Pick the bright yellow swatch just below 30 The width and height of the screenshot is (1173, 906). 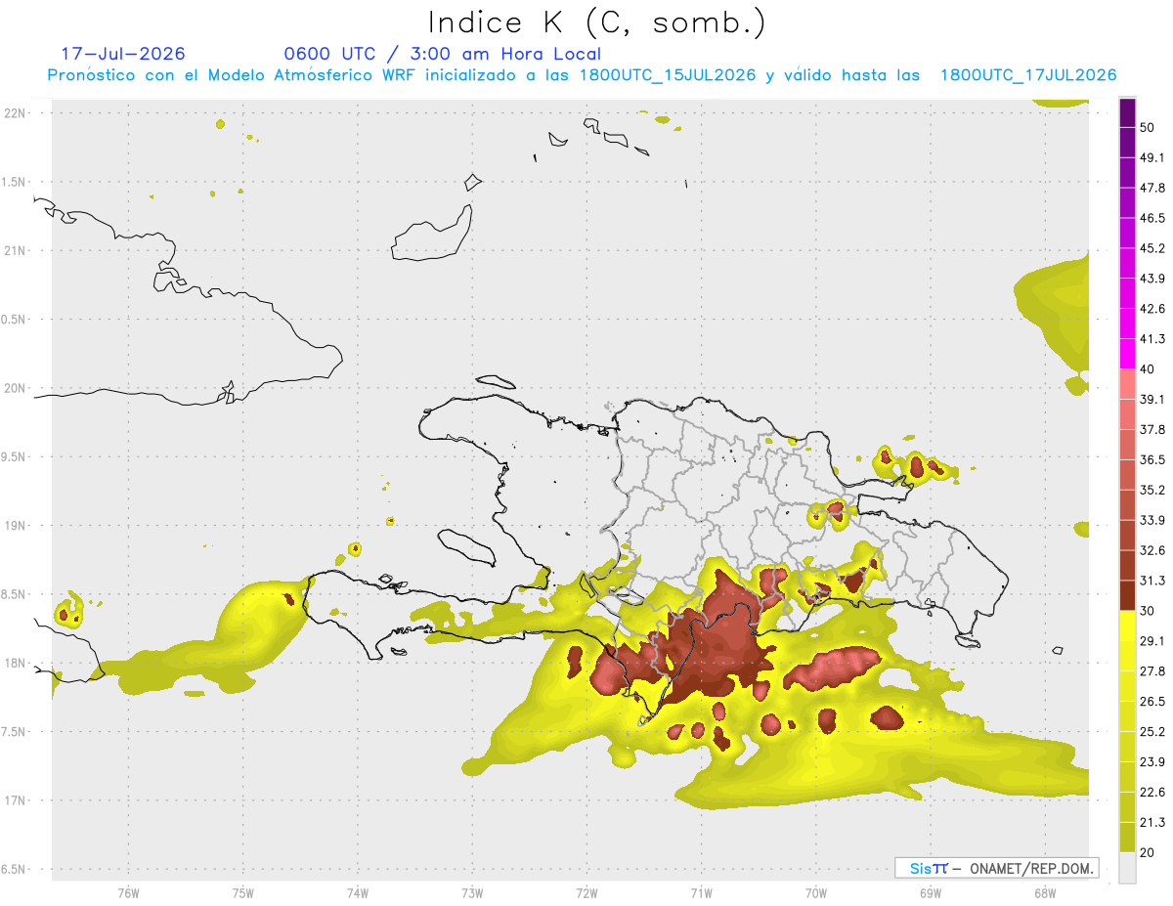pos(1127,626)
